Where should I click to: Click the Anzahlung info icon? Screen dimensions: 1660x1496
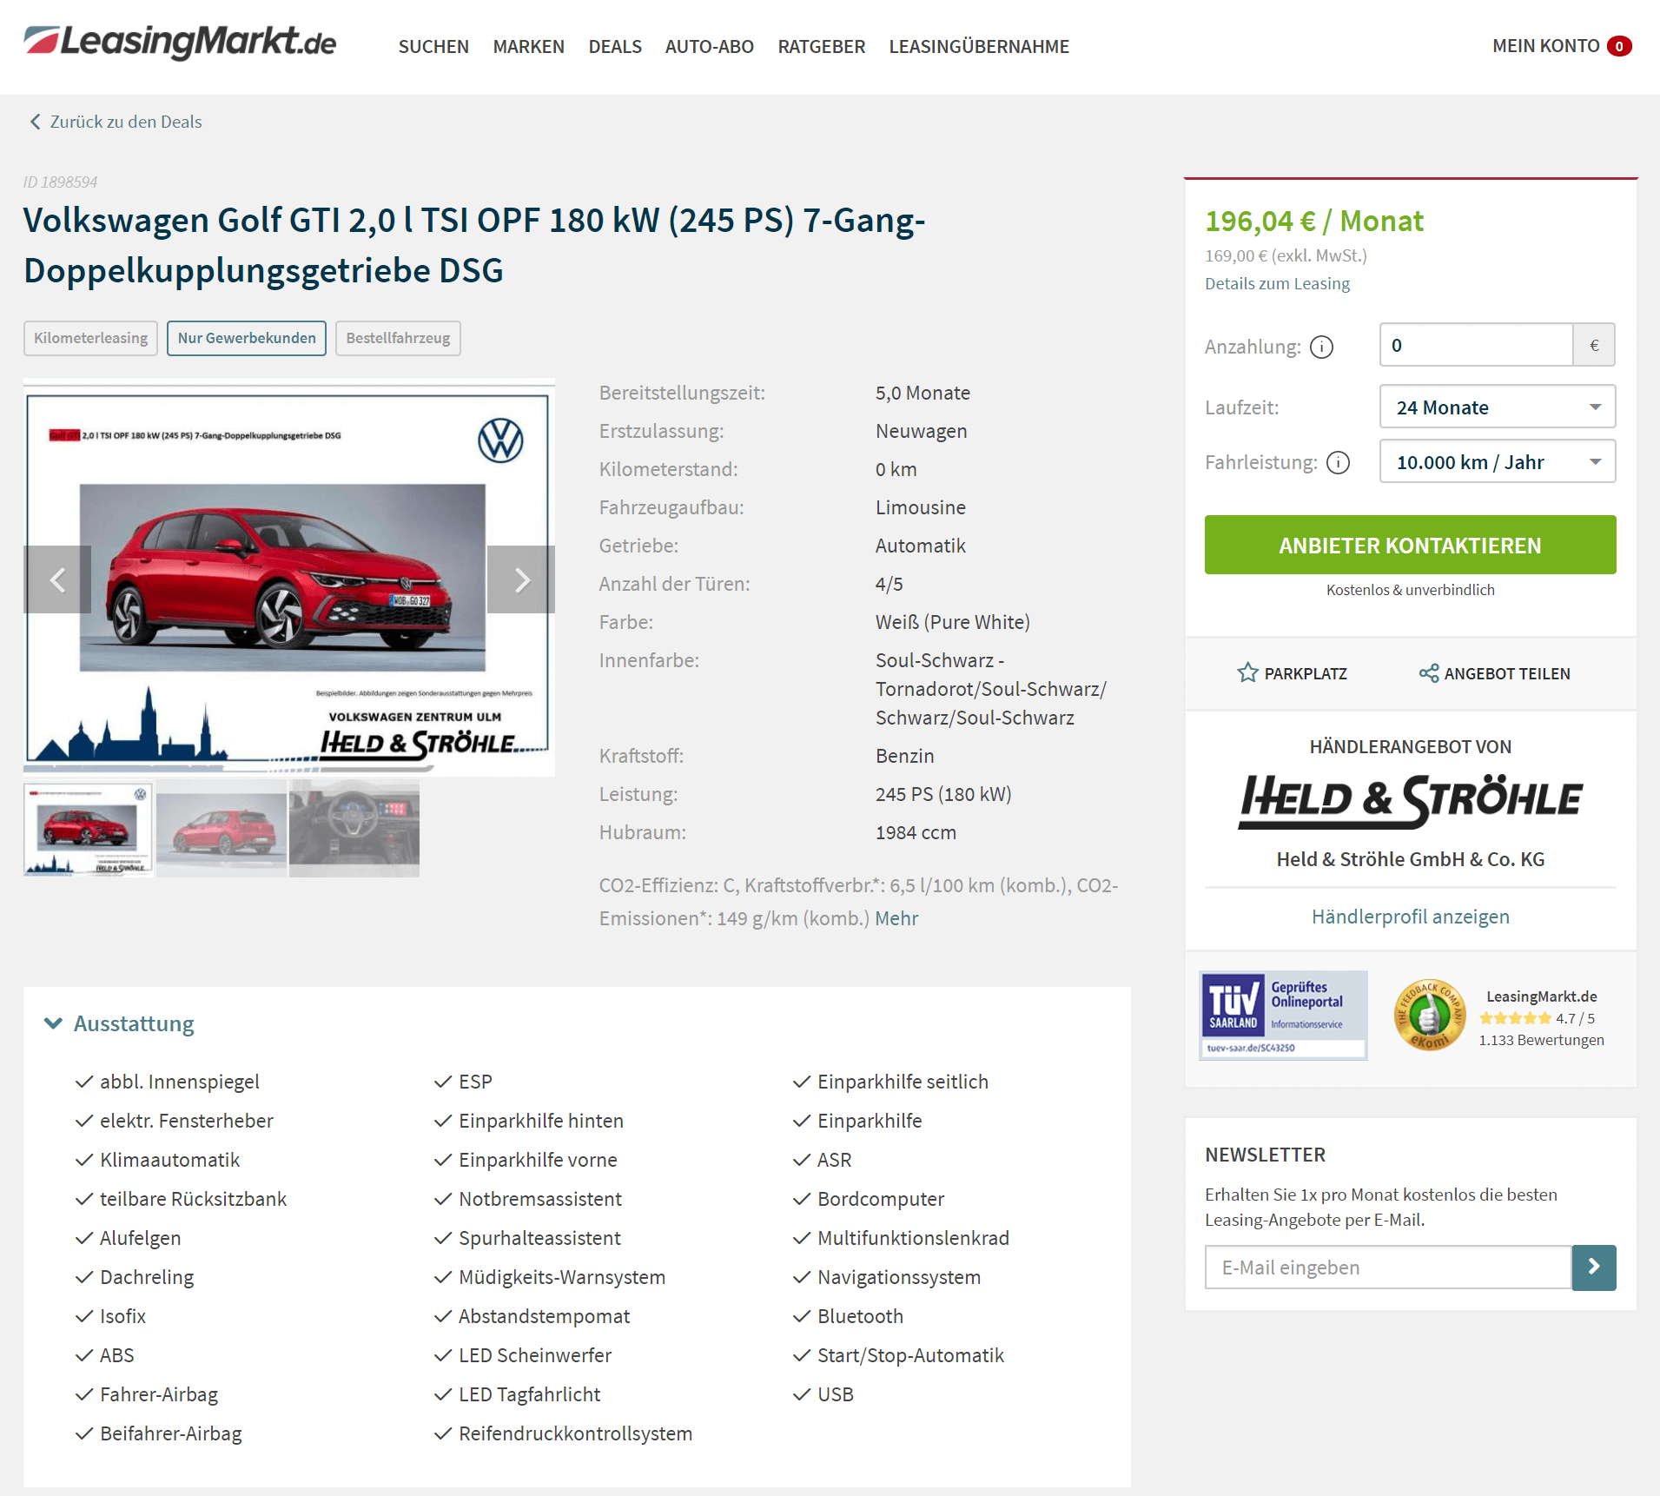point(1321,347)
